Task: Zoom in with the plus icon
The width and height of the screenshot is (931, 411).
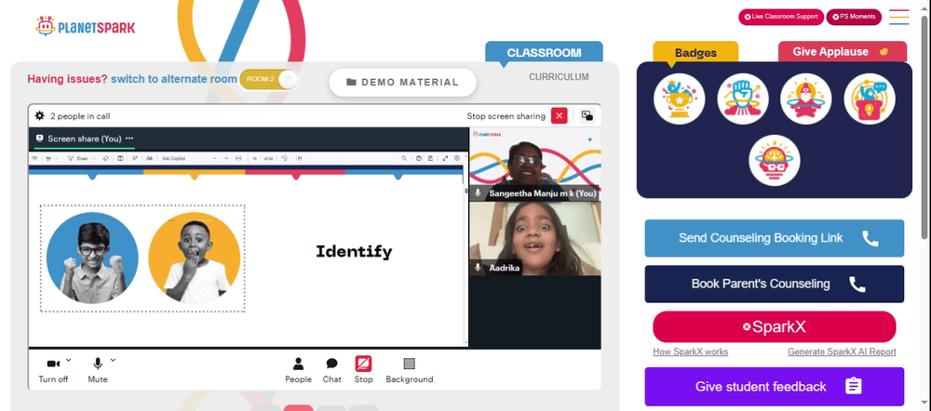Action: pyautogui.click(x=227, y=158)
